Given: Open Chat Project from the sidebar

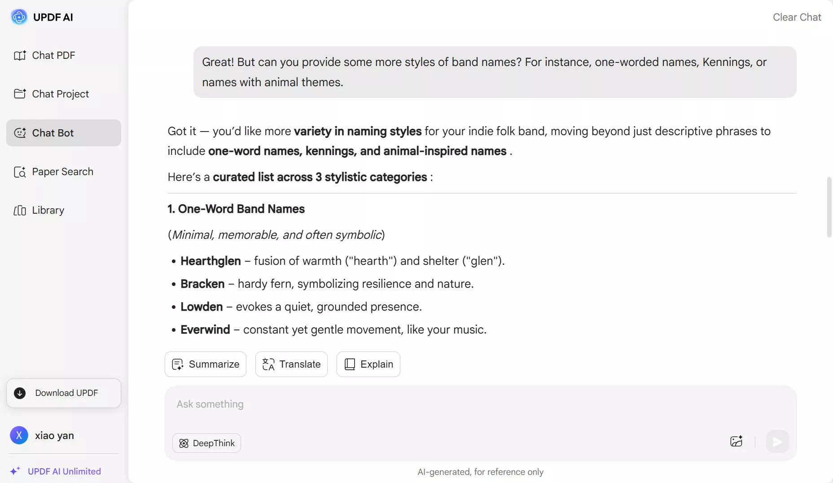Looking at the screenshot, I should [60, 94].
